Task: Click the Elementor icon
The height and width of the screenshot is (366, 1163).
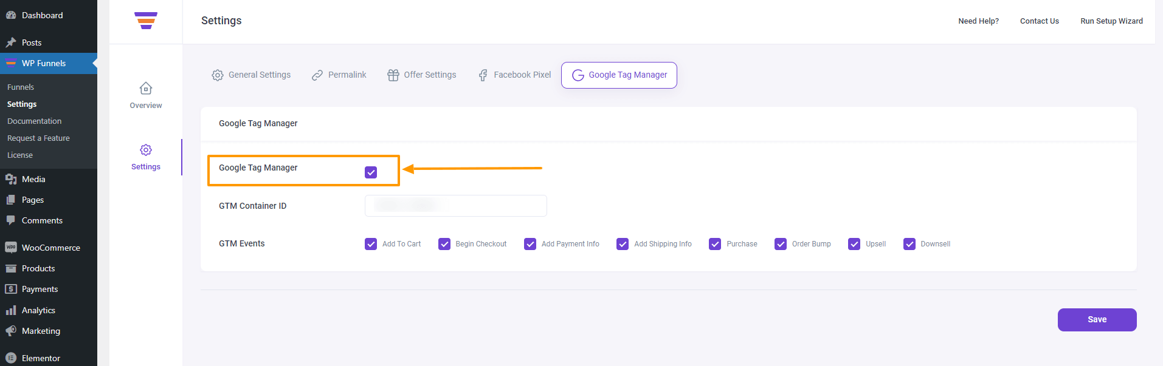Action: tap(11, 358)
